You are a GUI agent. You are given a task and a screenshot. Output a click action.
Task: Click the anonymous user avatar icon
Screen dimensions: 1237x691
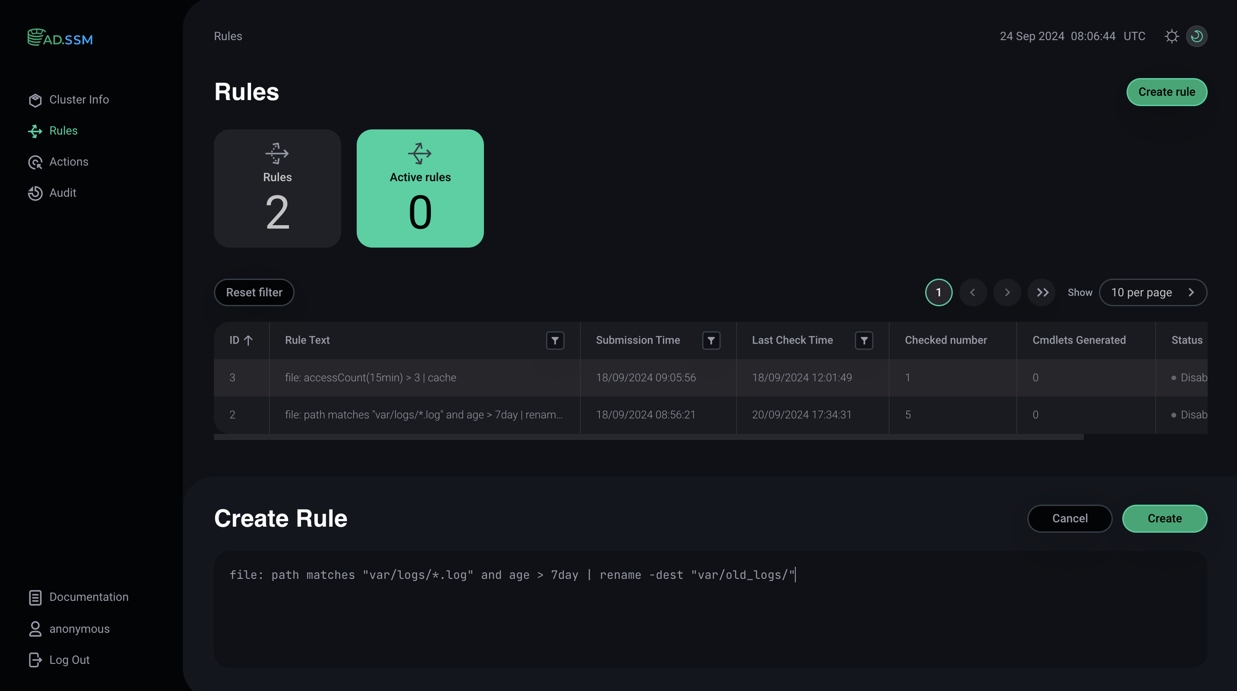pyautogui.click(x=35, y=629)
